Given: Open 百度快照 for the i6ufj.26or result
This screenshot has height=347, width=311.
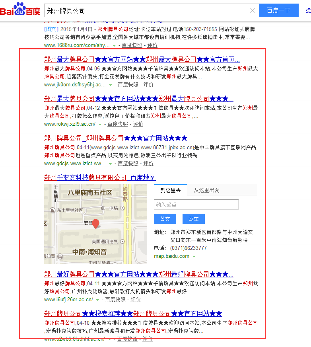Looking at the screenshot, I should (115, 299).
